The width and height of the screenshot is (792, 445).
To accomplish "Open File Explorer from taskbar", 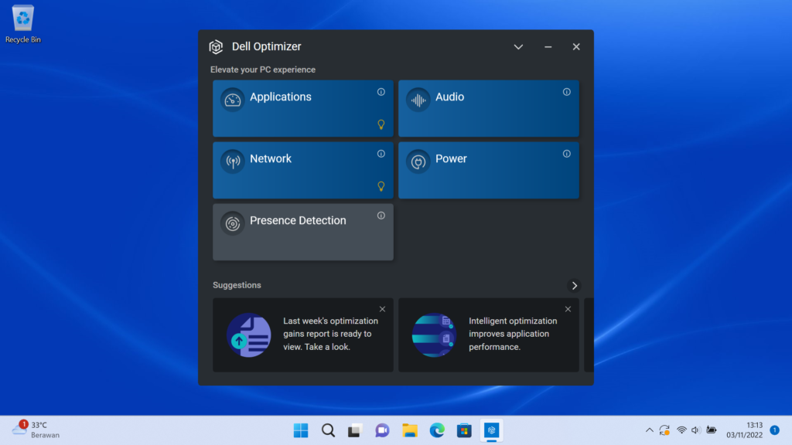I will click(410, 430).
